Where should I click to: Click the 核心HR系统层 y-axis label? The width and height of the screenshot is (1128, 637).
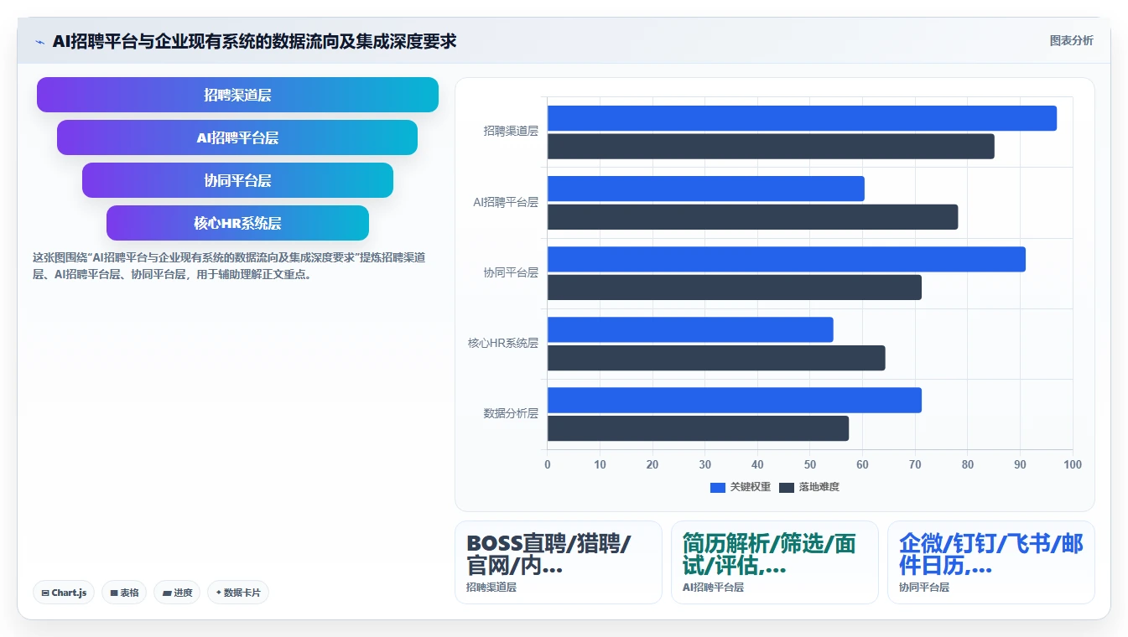pyautogui.click(x=503, y=343)
